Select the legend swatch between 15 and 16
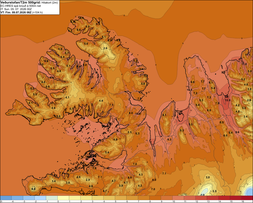 pyautogui.click(x=236, y=198)
